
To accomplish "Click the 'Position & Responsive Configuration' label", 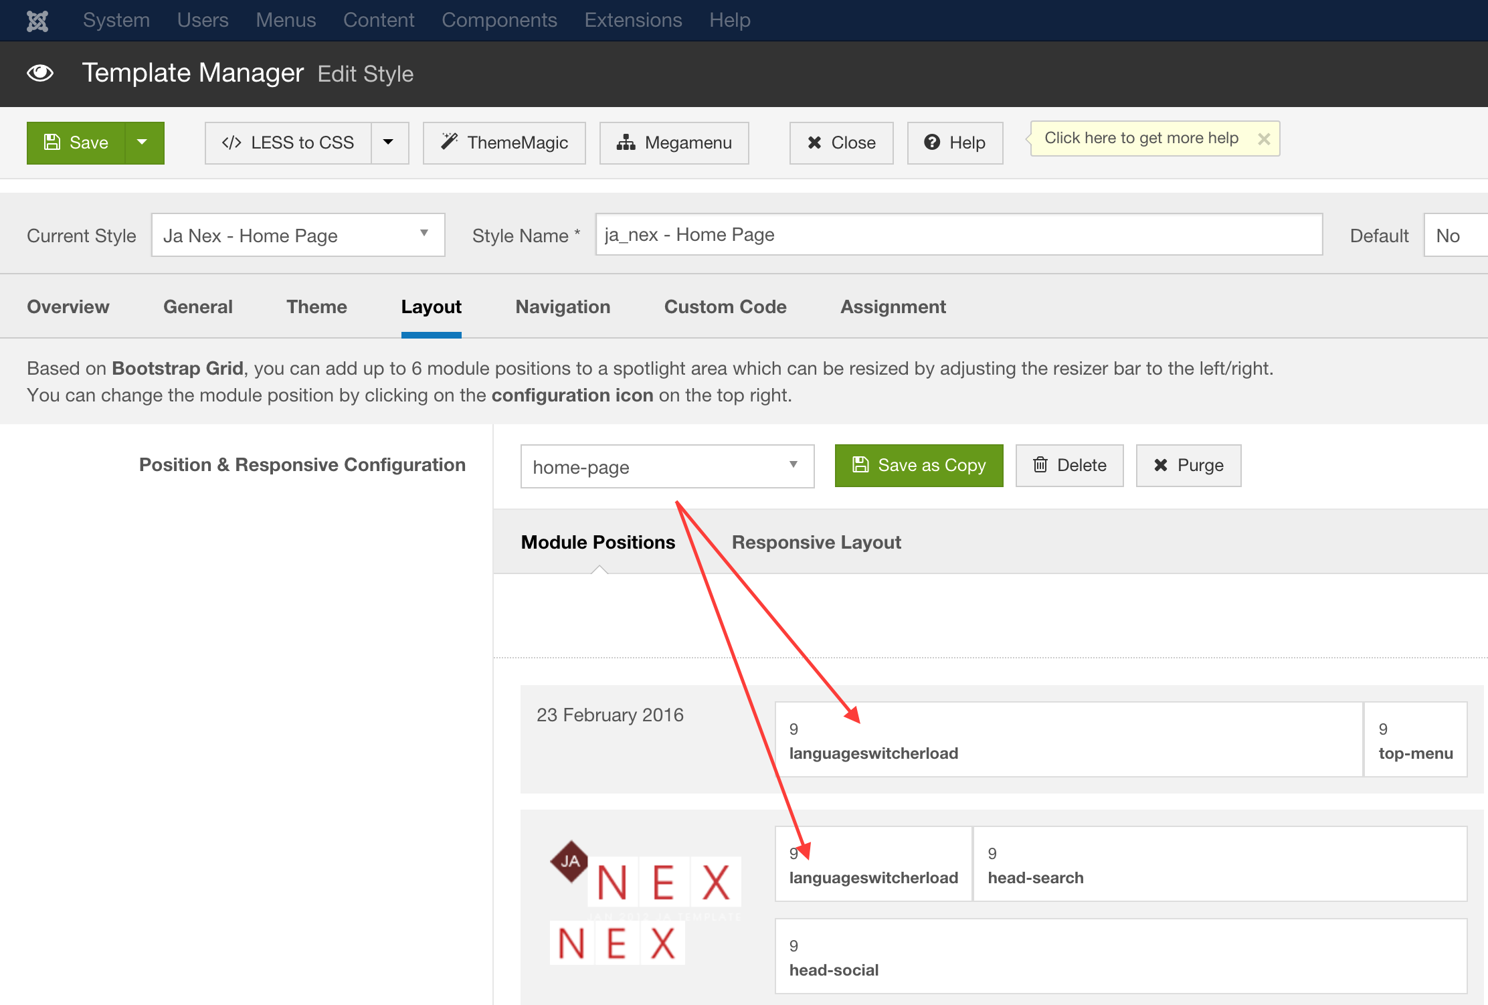I will tap(302, 464).
